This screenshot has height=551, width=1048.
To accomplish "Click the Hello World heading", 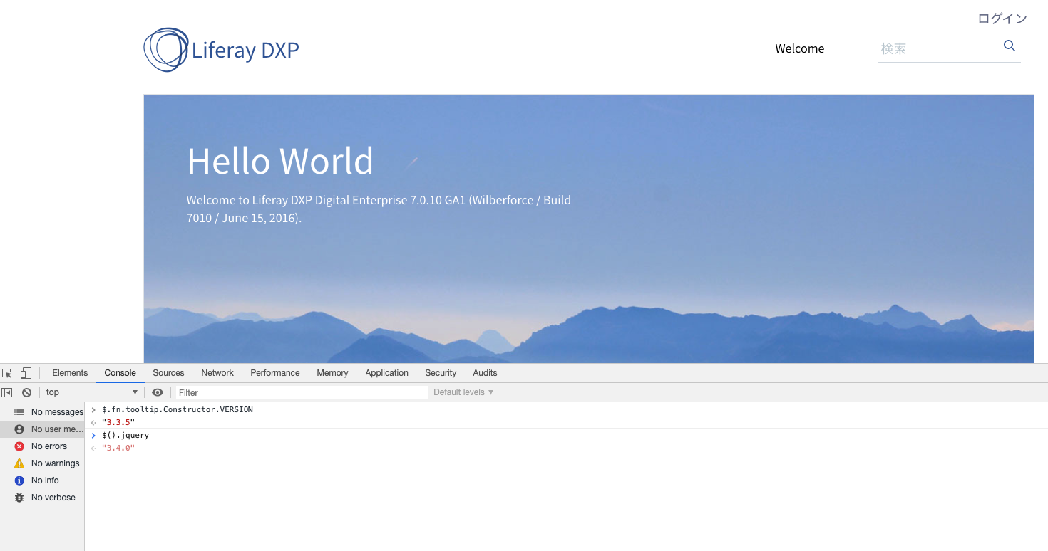I will tap(280, 161).
